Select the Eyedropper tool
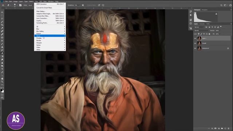The image size is (233, 131). pyautogui.click(x=2, y=28)
